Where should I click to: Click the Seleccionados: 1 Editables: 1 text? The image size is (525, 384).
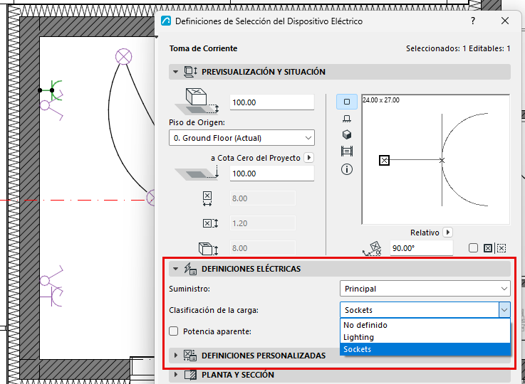pyautogui.click(x=458, y=48)
